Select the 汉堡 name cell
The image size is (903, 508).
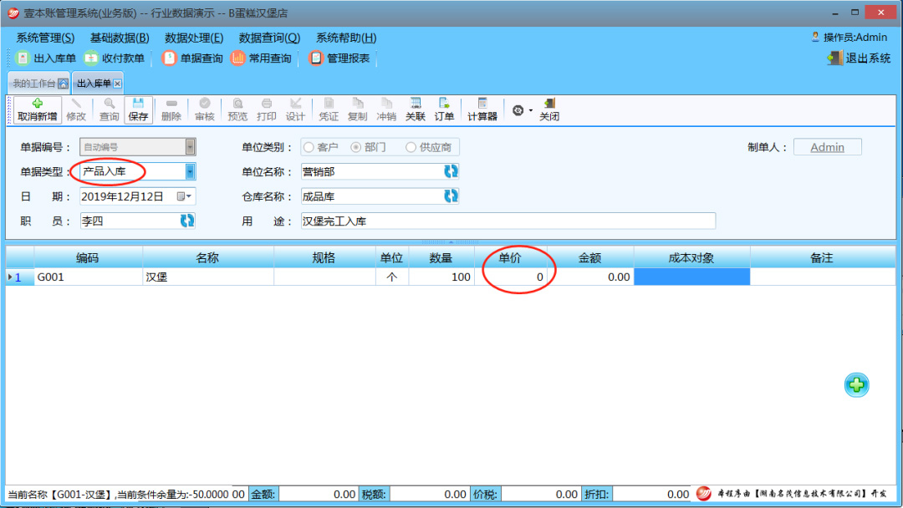[207, 277]
